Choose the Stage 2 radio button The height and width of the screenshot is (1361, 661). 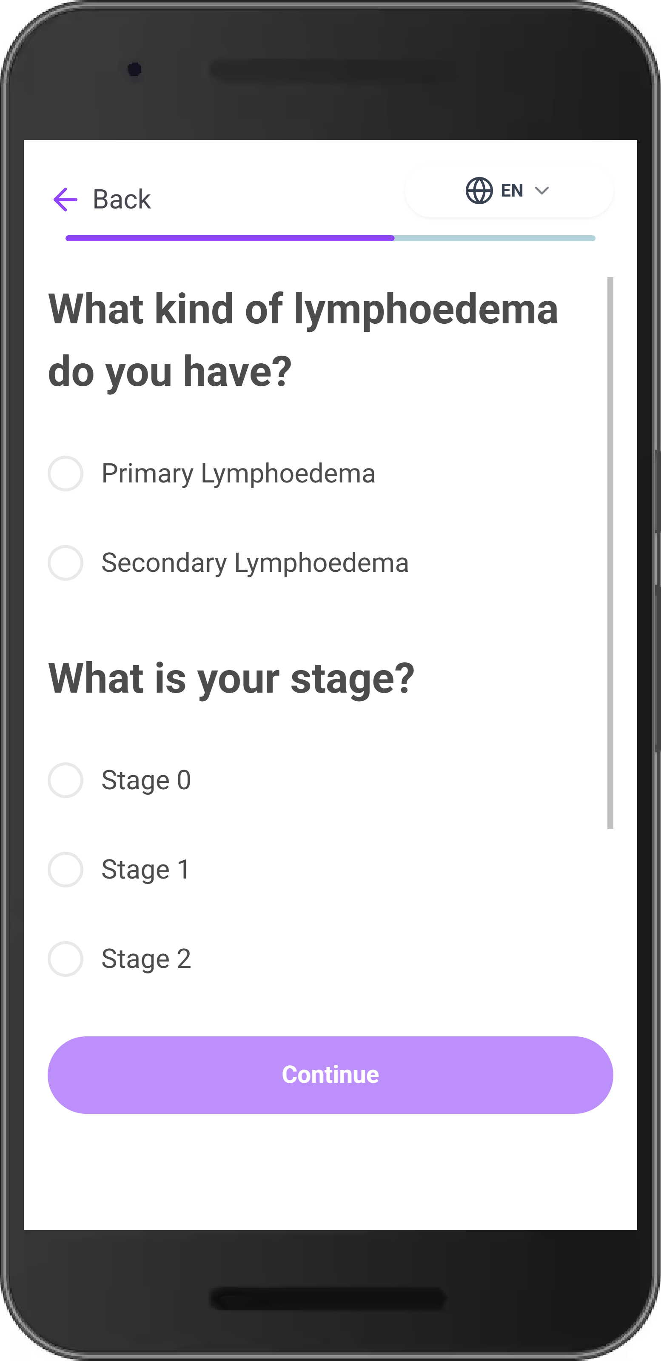coord(66,959)
